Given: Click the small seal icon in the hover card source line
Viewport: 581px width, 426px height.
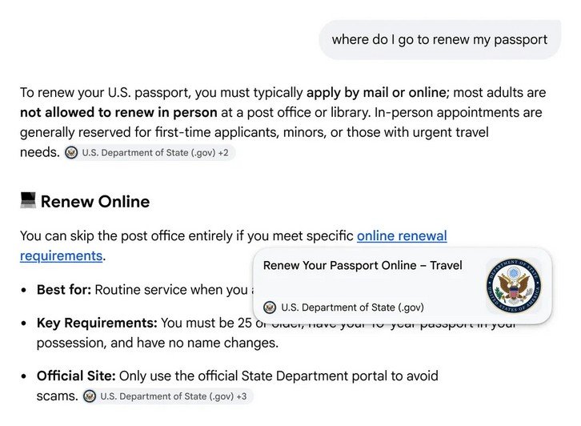Looking at the screenshot, I should point(270,307).
